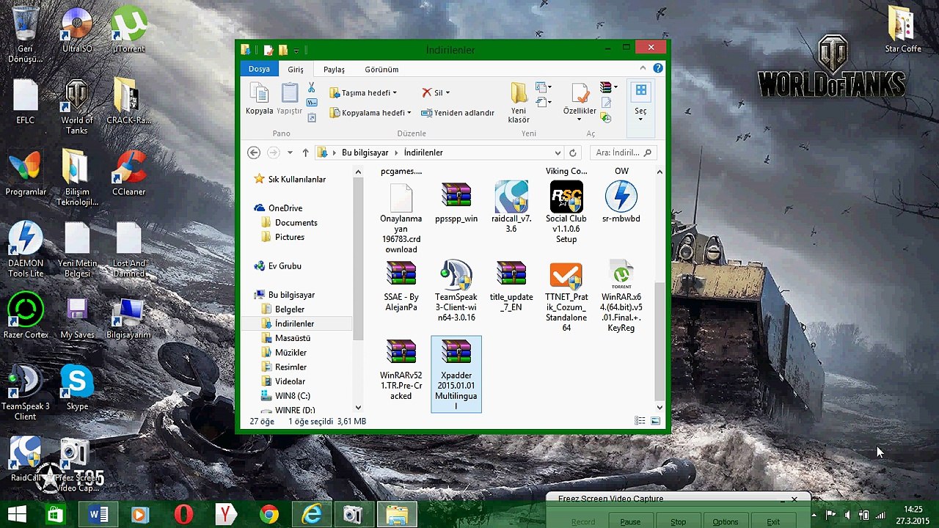Screen dimensions: 939x528
Task: Launch µTorrent from the desktop
Action: [128, 31]
